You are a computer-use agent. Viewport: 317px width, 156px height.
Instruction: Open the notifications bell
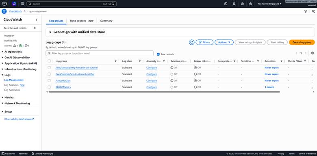point(234,4)
